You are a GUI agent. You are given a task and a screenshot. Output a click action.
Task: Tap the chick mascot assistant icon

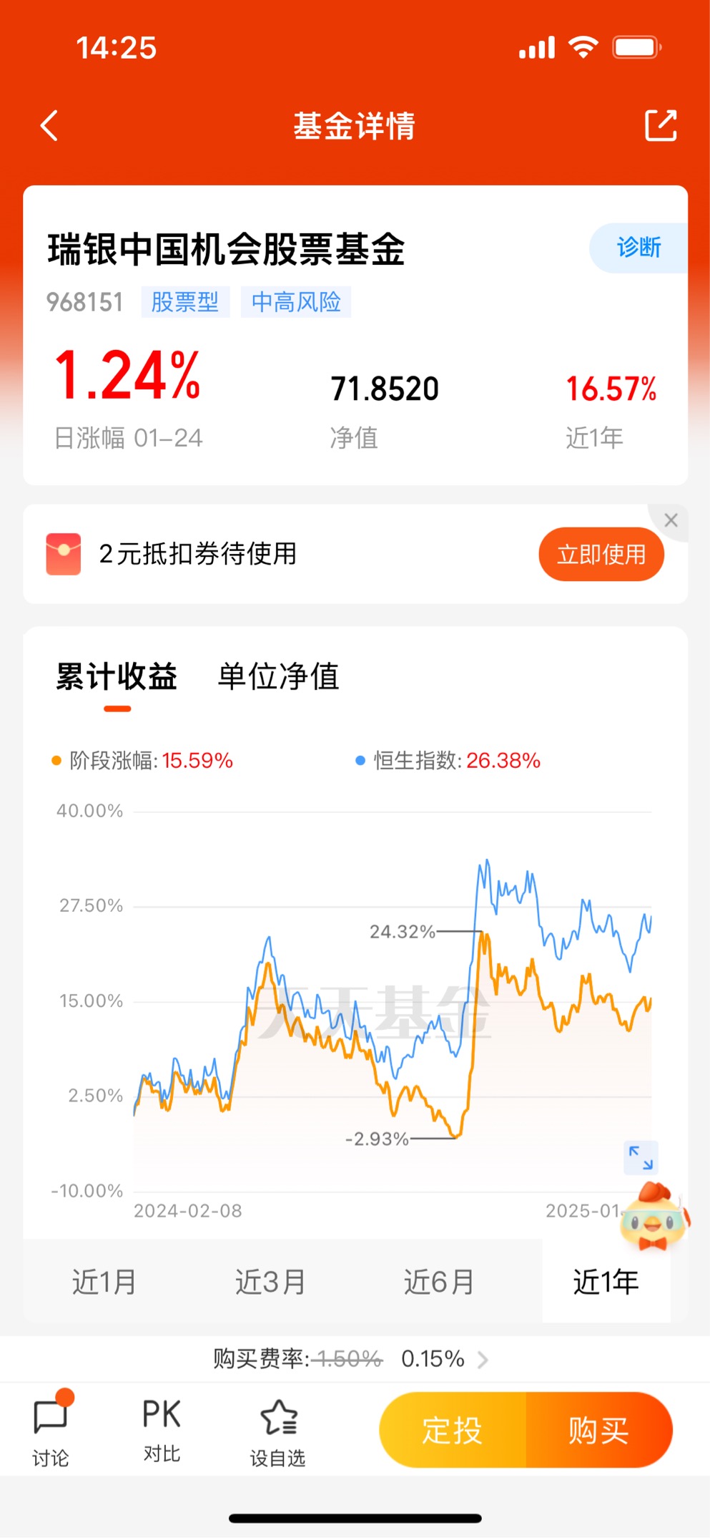(655, 1217)
